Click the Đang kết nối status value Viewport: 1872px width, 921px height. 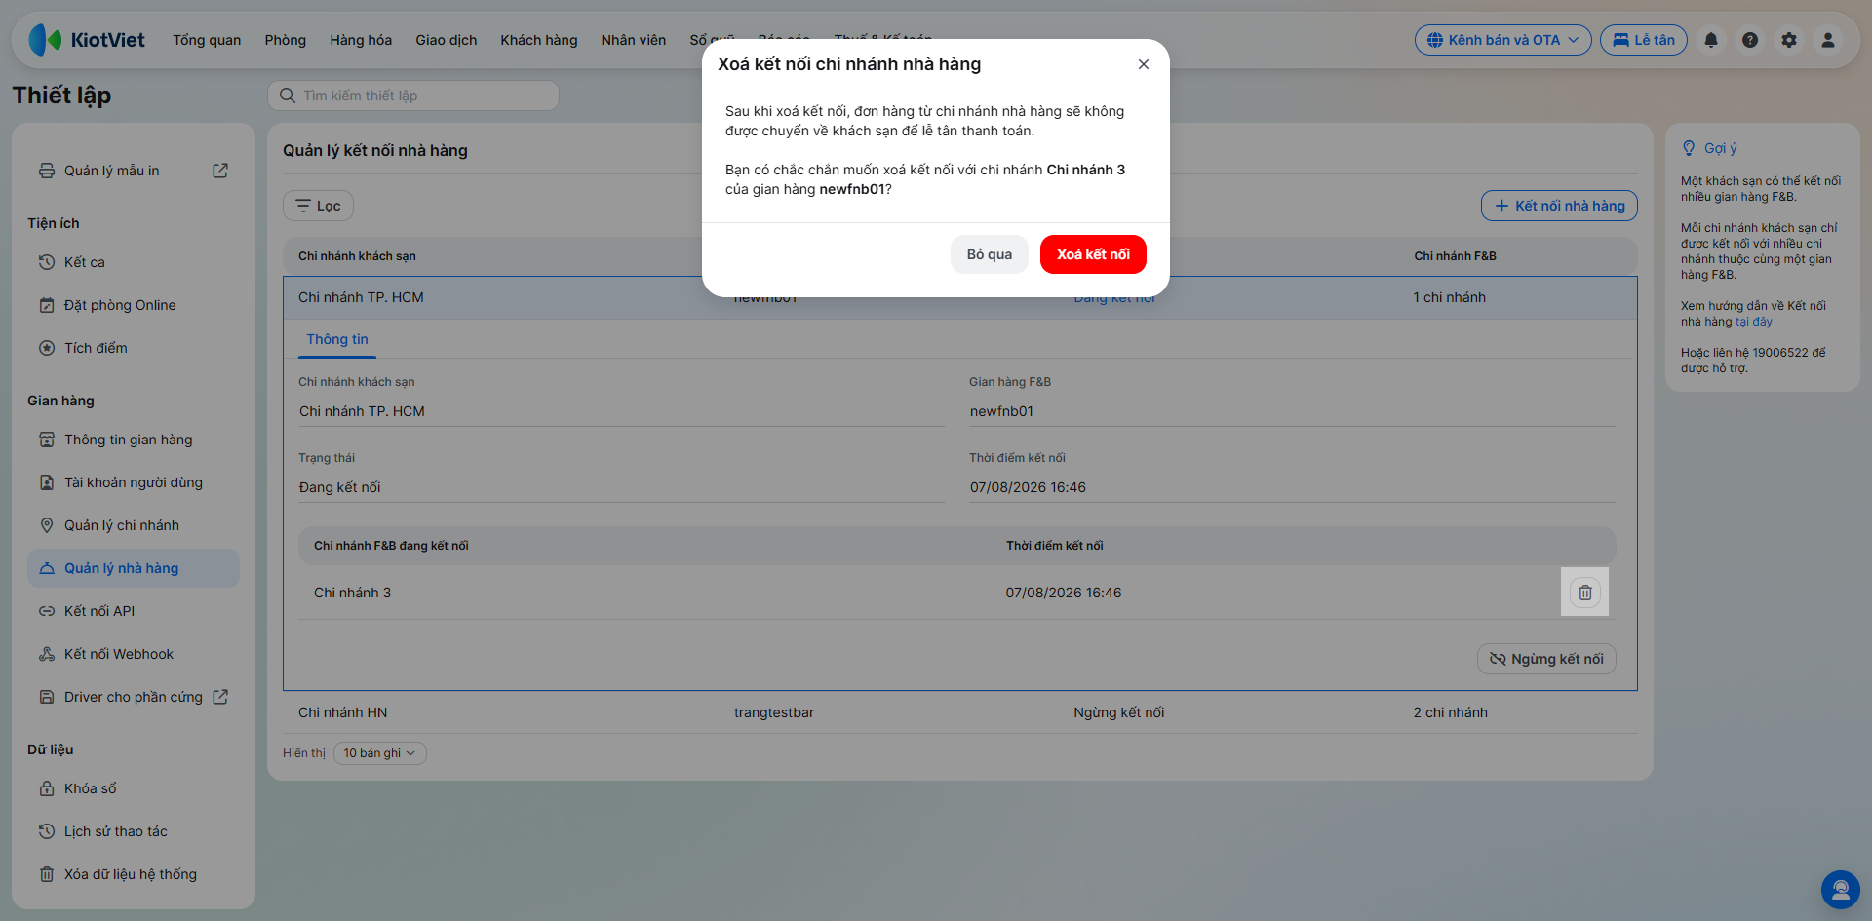339,487
